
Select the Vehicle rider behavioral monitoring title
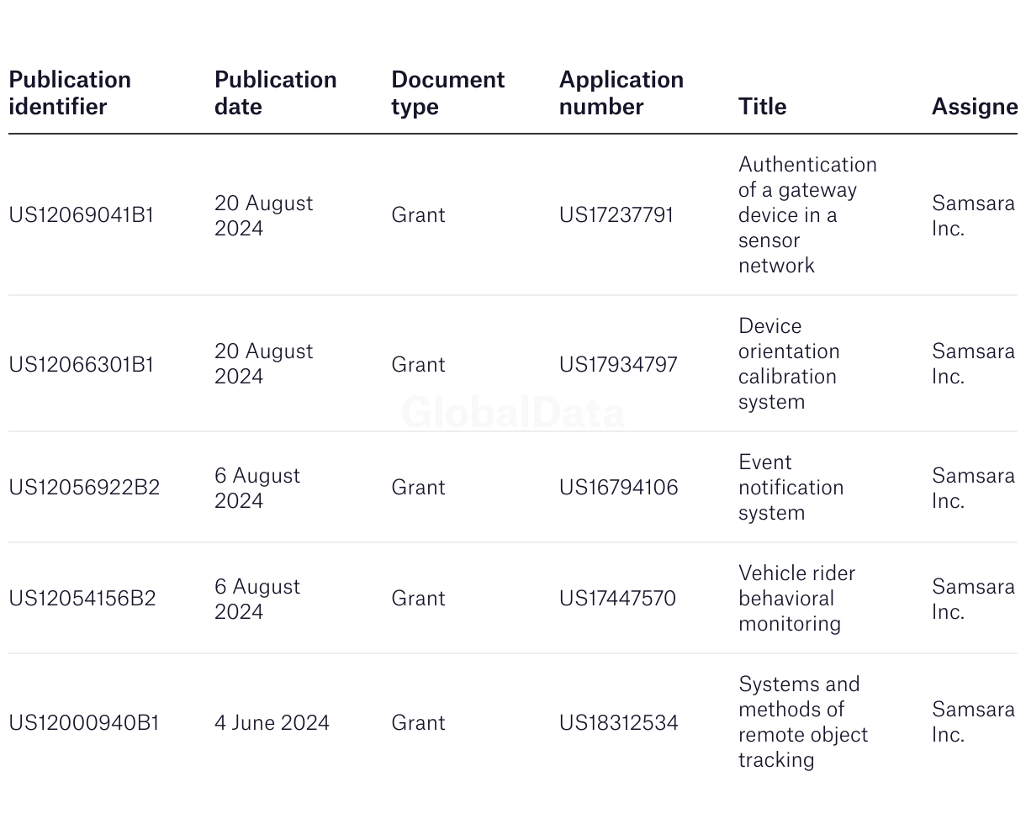pyautogui.click(x=796, y=599)
